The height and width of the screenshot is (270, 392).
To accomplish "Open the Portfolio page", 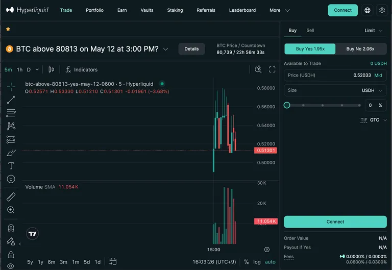I will coord(94,10).
